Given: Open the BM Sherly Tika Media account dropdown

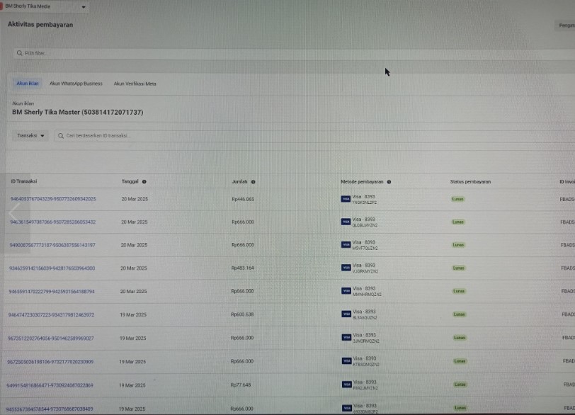Looking at the screenshot, I should (x=84, y=7).
